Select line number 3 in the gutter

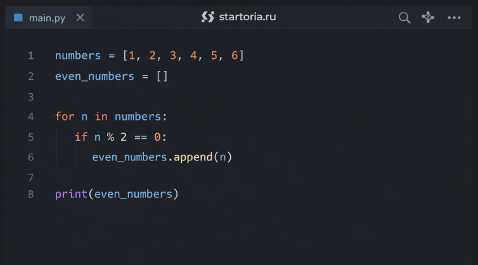[x=31, y=97]
